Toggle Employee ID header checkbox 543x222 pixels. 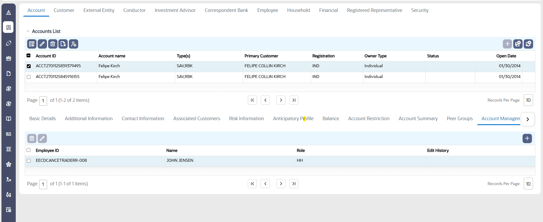coord(29,150)
